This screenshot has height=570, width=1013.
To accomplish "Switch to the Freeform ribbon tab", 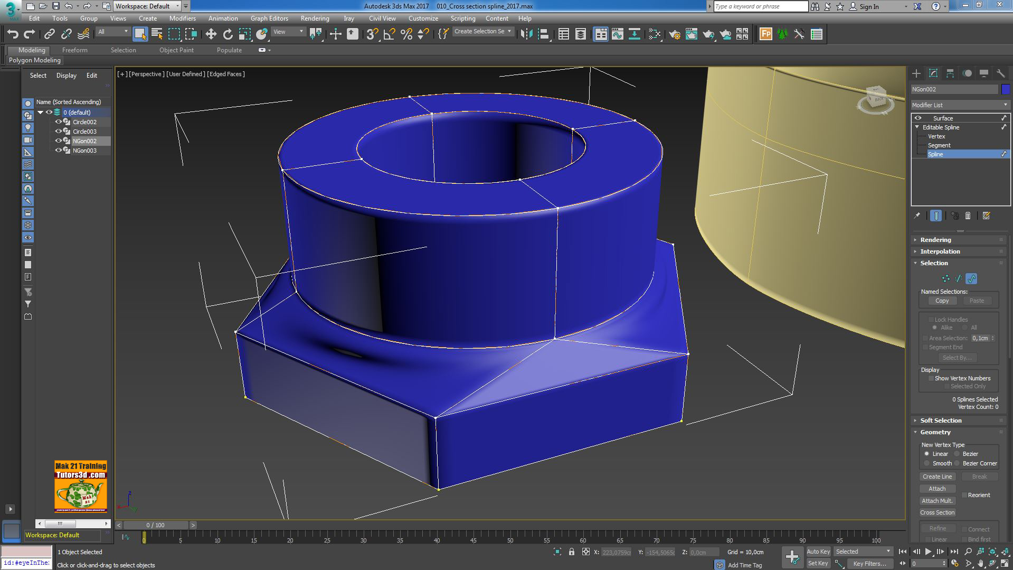I will [74, 50].
